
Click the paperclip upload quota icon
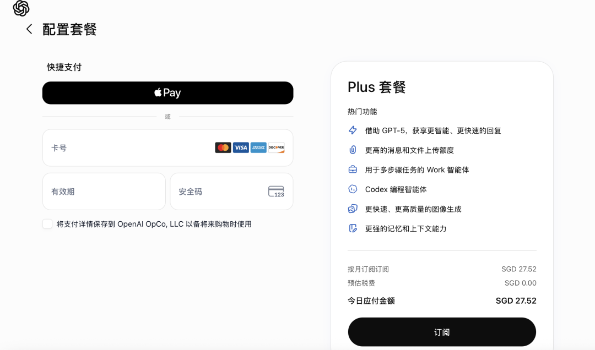pyautogui.click(x=353, y=150)
